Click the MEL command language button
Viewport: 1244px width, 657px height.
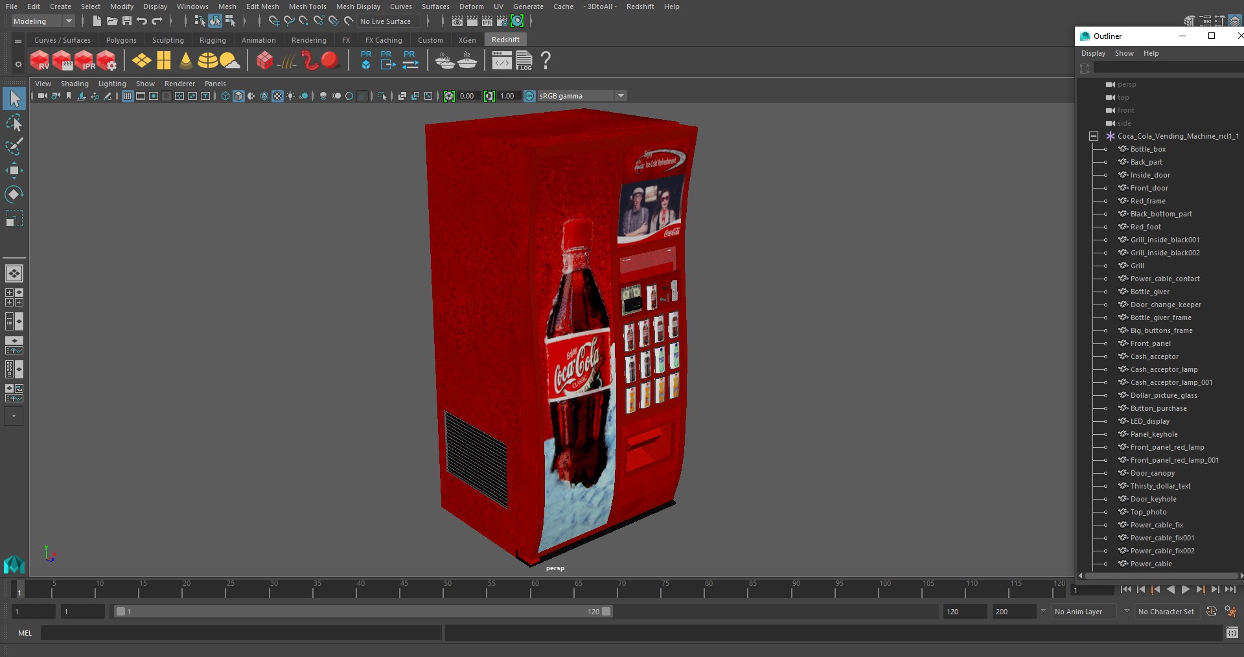(25, 633)
